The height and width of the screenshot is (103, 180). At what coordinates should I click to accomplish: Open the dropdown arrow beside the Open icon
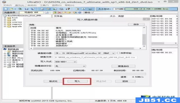tap(15, 9)
